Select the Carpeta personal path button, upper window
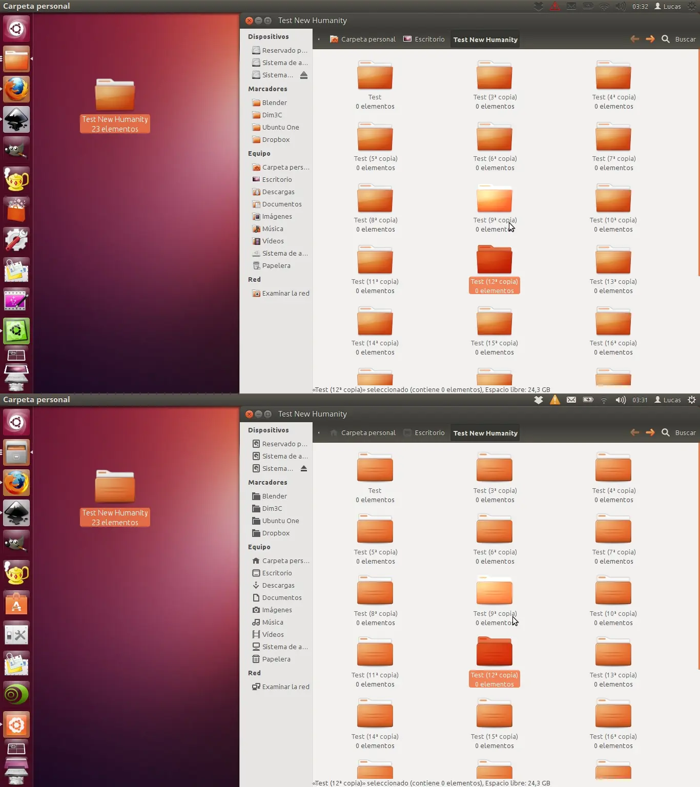The width and height of the screenshot is (700, 787). [x=363, y=39]
